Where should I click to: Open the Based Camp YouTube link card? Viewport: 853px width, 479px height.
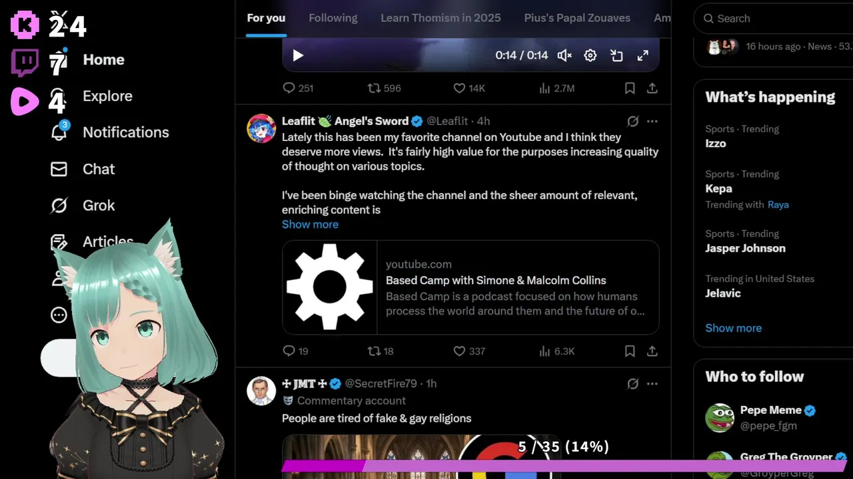[470, 287]
